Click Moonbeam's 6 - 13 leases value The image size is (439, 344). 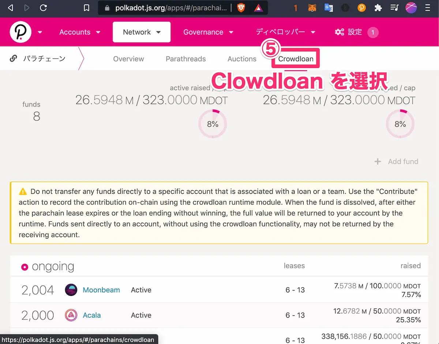point(295,290)
